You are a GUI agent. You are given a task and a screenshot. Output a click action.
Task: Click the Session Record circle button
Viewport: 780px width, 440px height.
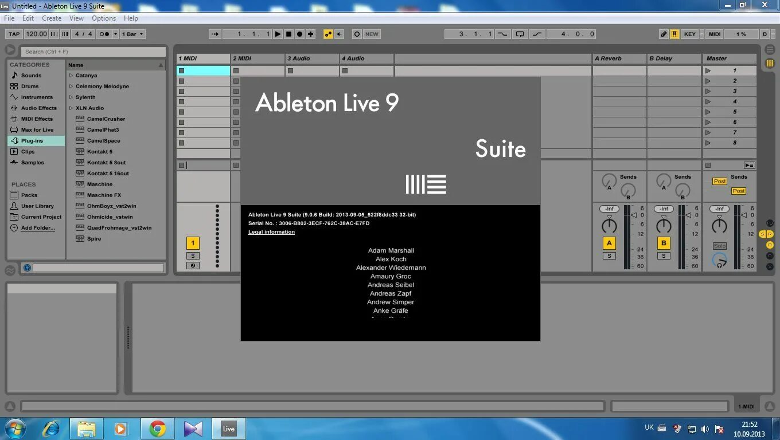(357, 34)
